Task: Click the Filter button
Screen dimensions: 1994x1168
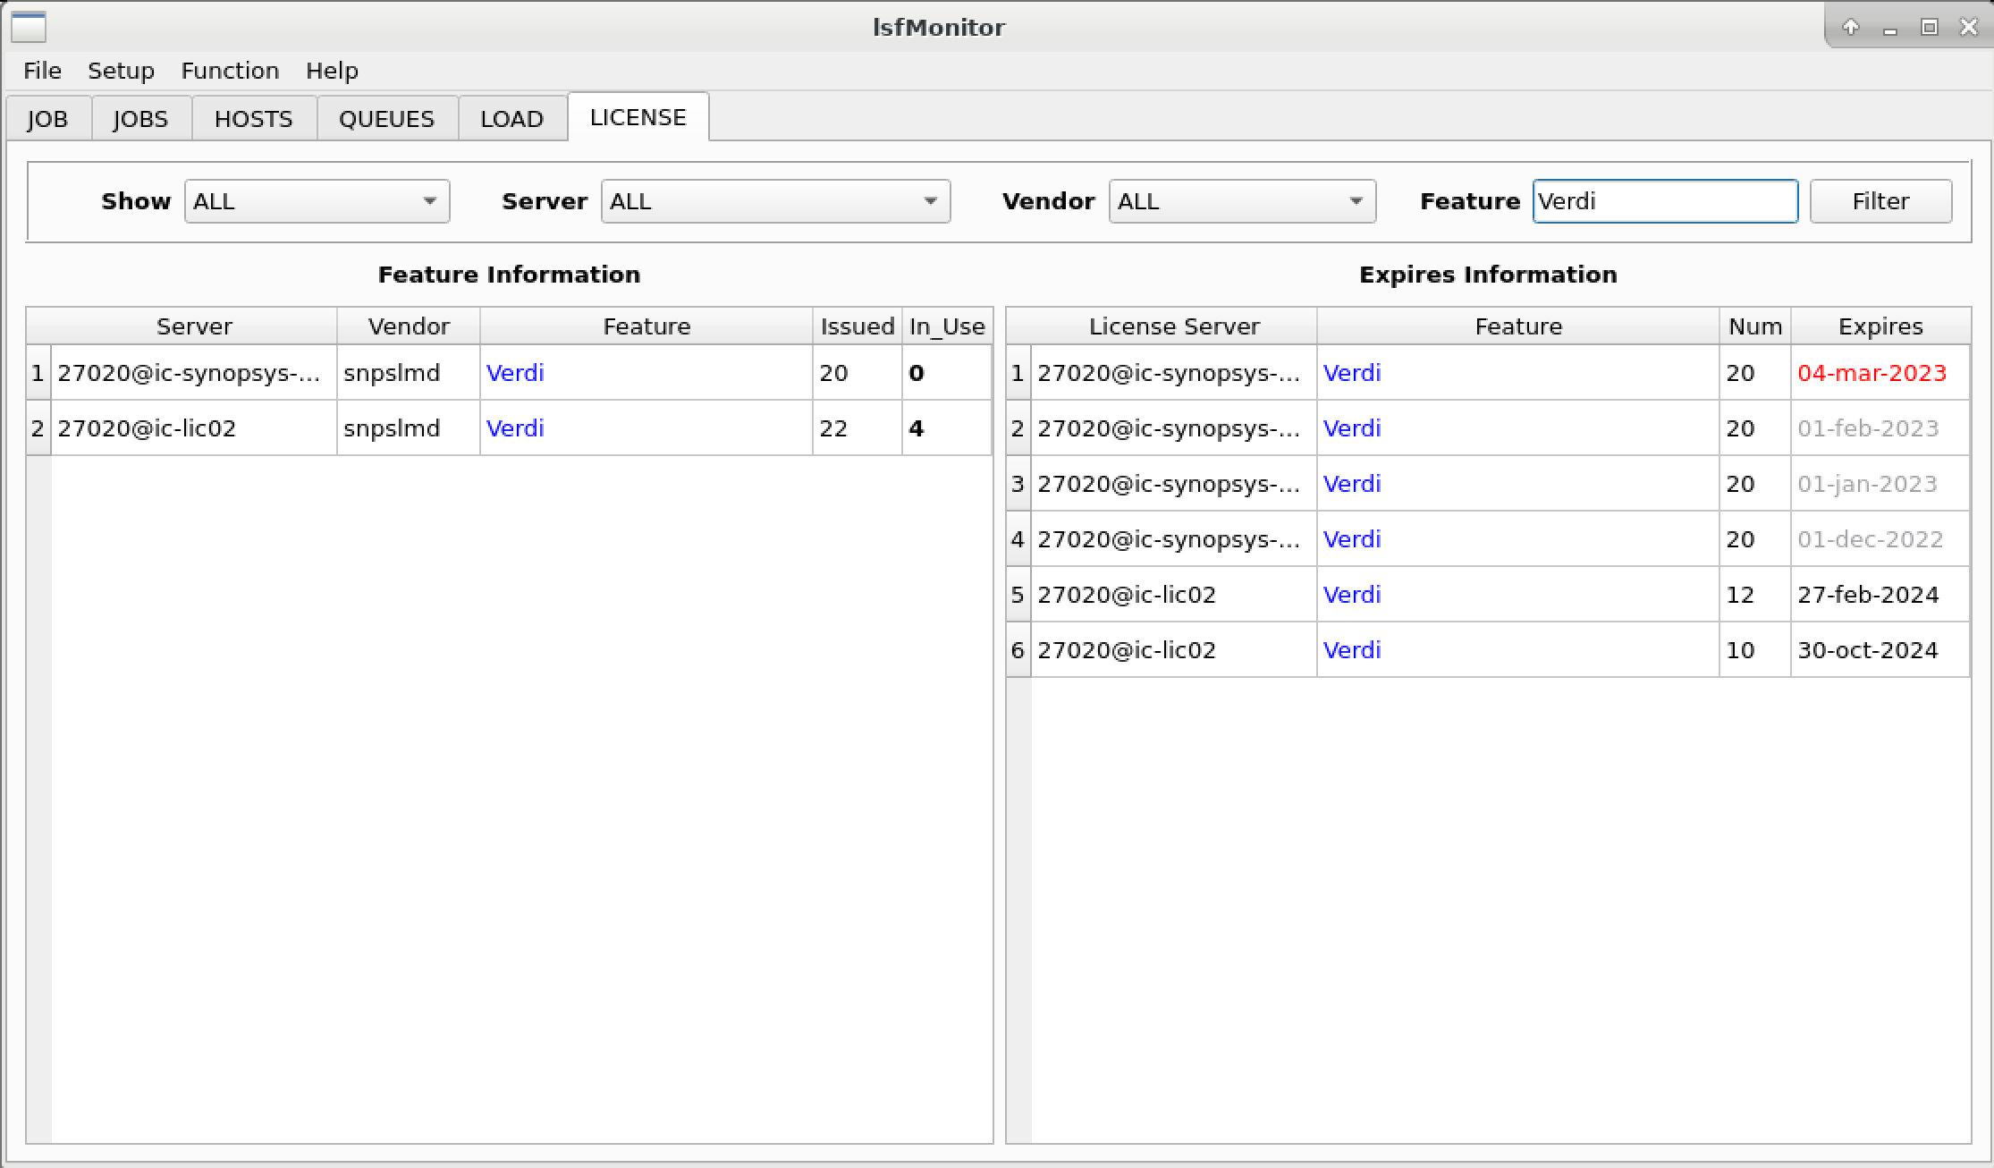Action: (x=1880, y=201)
